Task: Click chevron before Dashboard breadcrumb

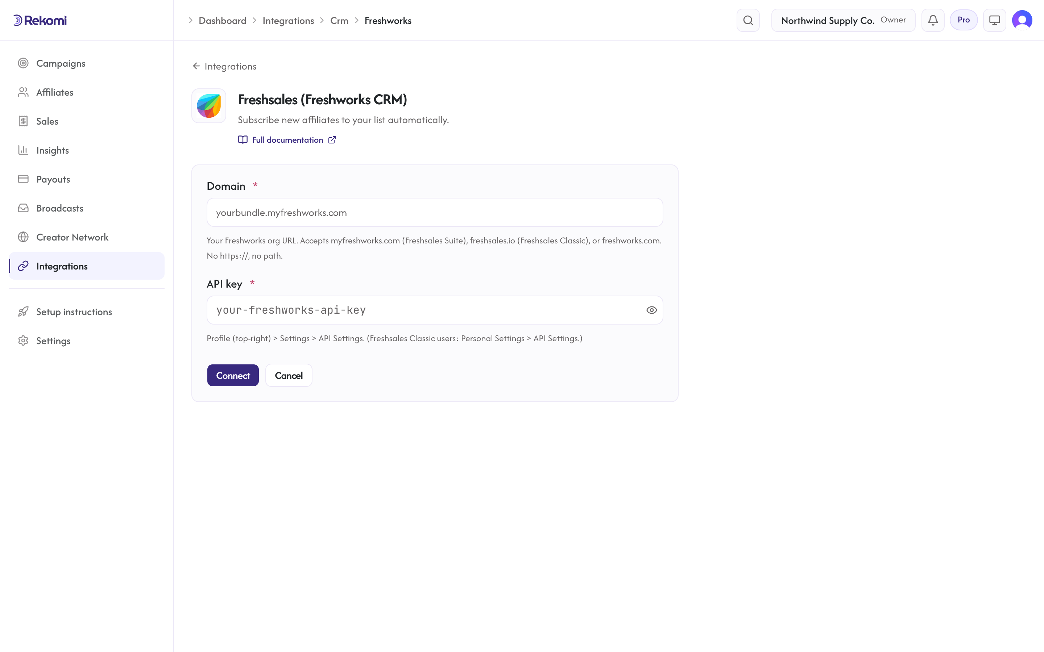Action: pyautogui.click(x=190, y=21)
